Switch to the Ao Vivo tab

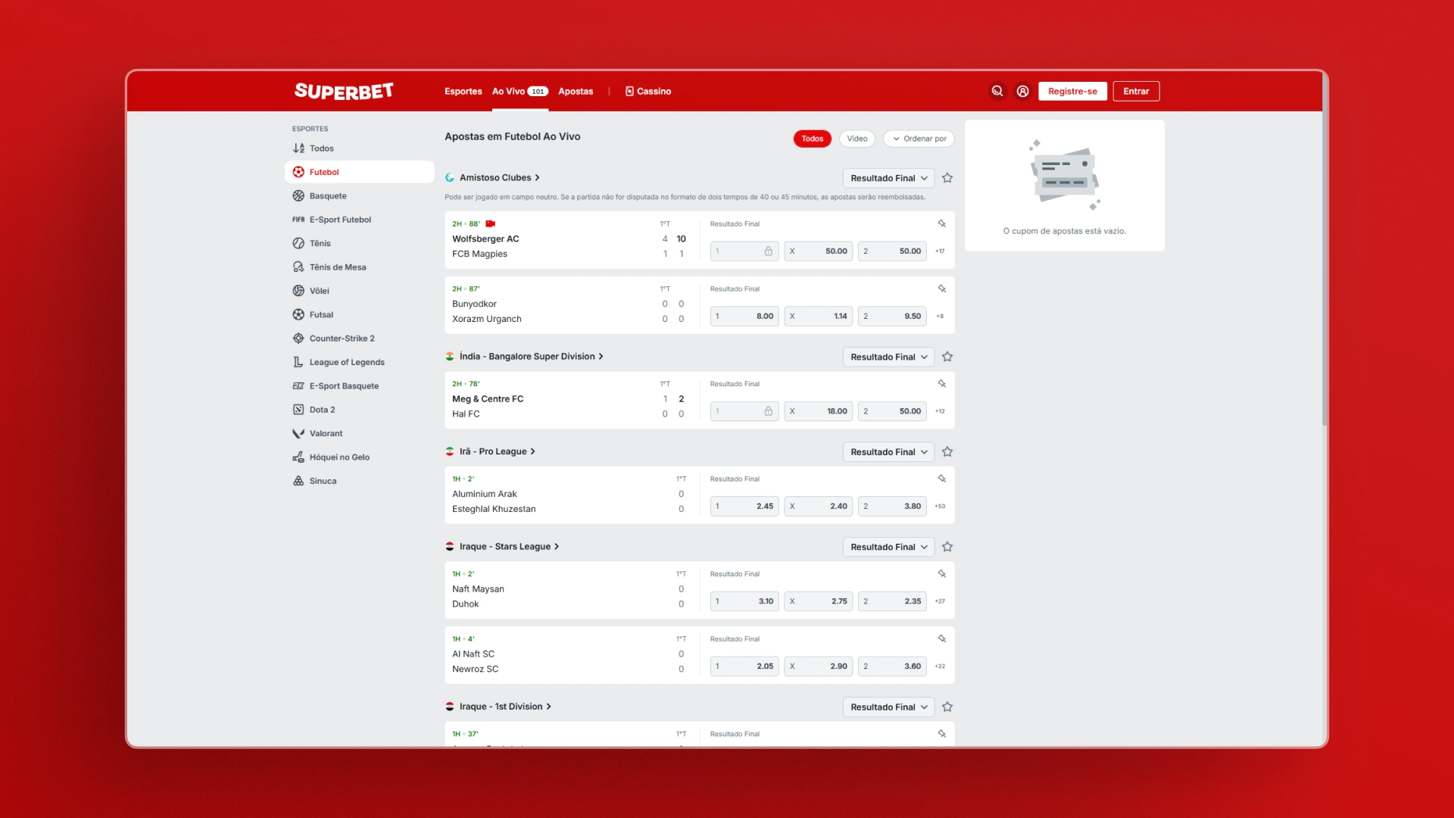pyautogui.click(x=520, y=92)
